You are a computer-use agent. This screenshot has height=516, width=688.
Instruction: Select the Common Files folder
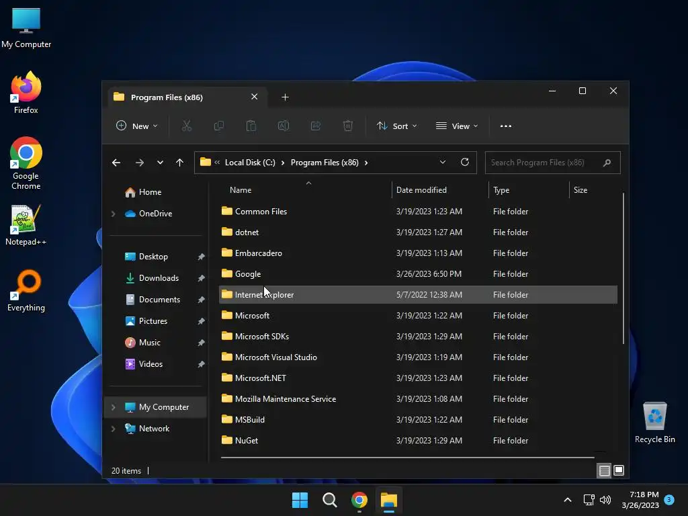[x=418, y=212]
